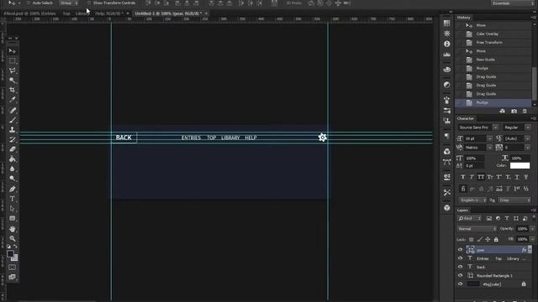The width and height of the screenshot is (538, 302).
Task: Click the white text Color swatch
Action: click(x=520, y=165)
